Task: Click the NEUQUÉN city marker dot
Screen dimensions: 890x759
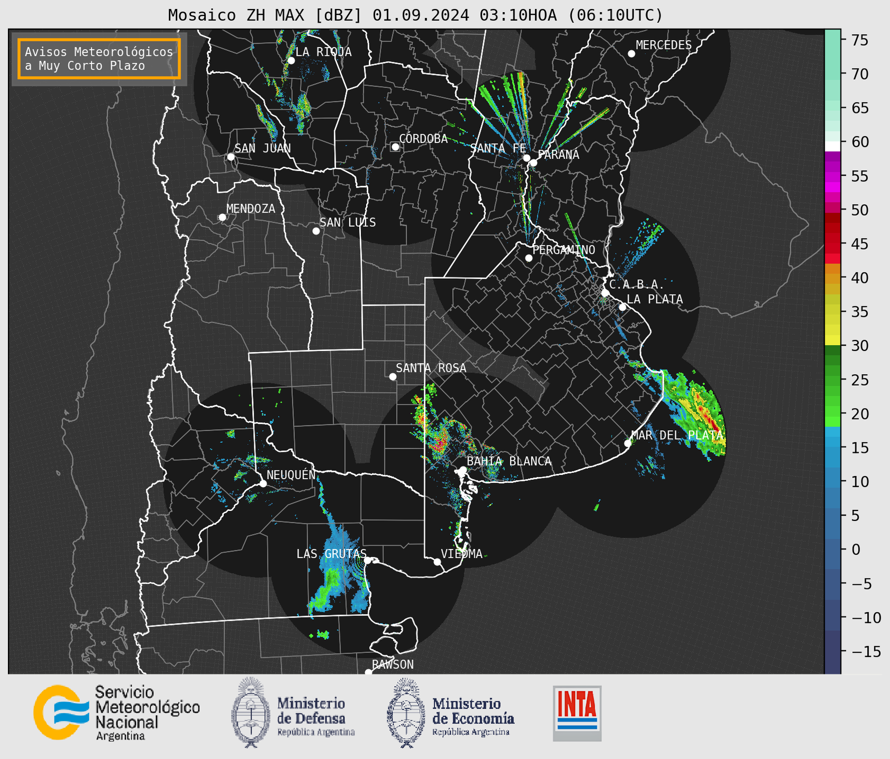Action: [263, 483]
